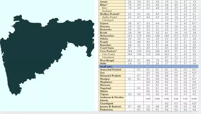
Task: Select the Karnataka row label
Action: tap(106, 29)
